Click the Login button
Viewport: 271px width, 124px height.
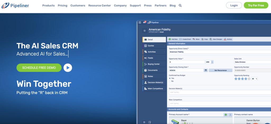(234, 5)
